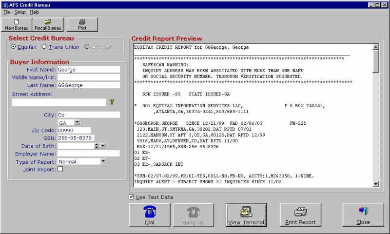The width and height of the screenshot is (390, 234).
Task: Click the '123,MAIN,ST,SMYRNA,GA' address line
Action: (194, 129)
